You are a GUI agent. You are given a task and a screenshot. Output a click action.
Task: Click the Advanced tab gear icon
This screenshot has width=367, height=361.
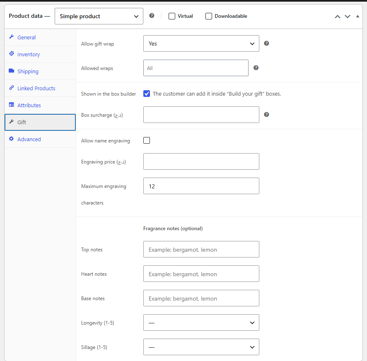[x=11, y=139]
